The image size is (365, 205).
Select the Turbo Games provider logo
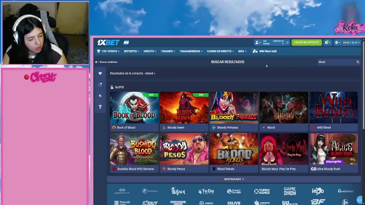(262, 191)
